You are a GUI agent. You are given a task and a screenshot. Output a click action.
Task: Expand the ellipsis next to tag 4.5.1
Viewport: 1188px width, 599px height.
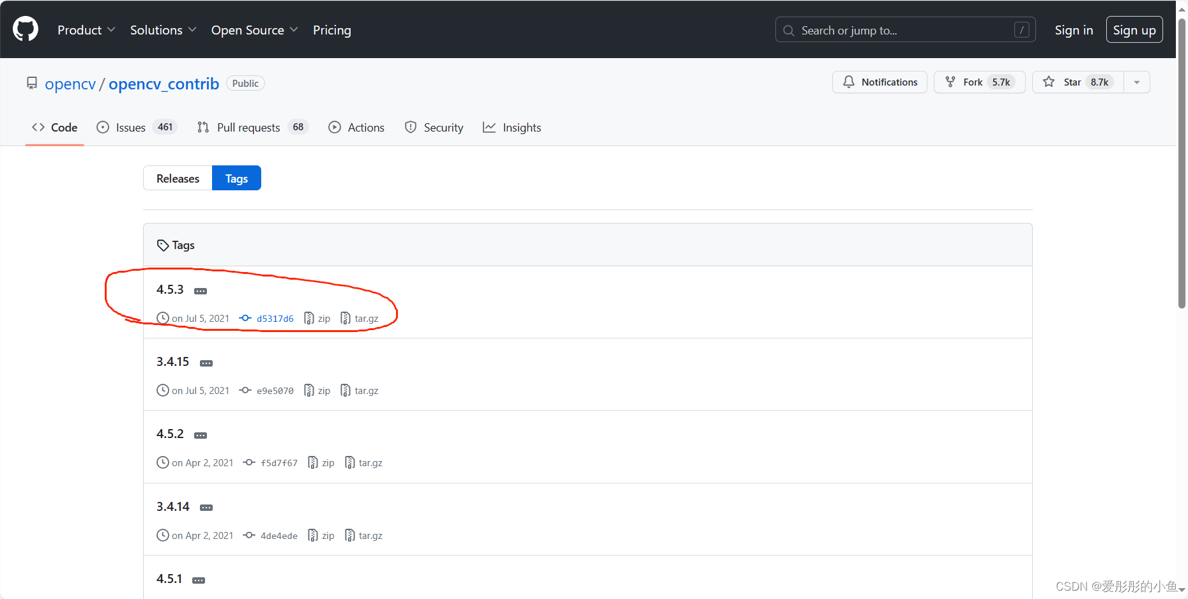coord(199,580)
